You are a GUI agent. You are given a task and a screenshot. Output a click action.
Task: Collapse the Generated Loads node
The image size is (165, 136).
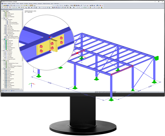(x=3, y=34)
